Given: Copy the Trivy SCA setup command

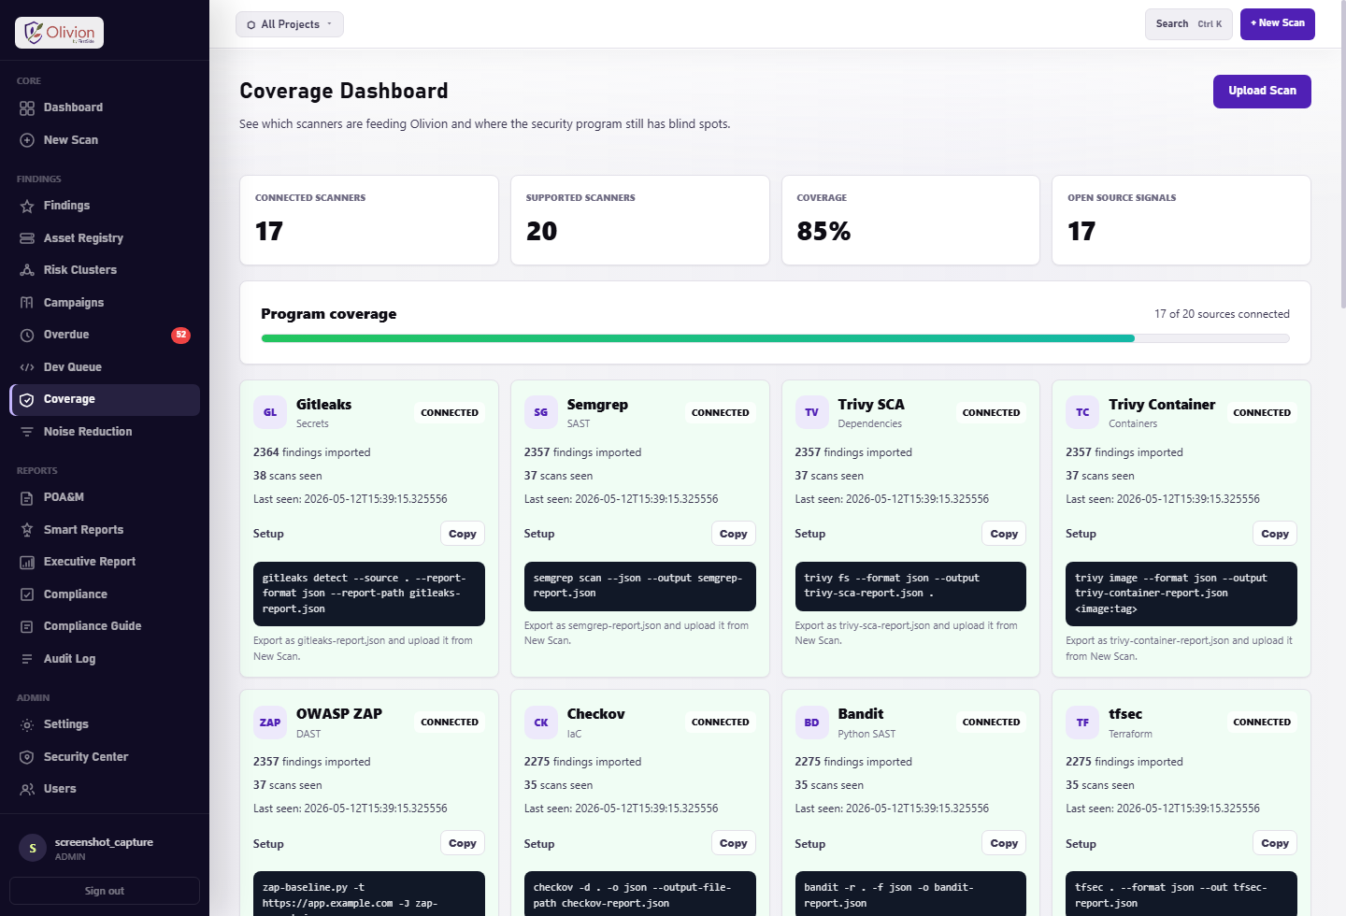Looking at the screenshot, I should [1004, 534].
